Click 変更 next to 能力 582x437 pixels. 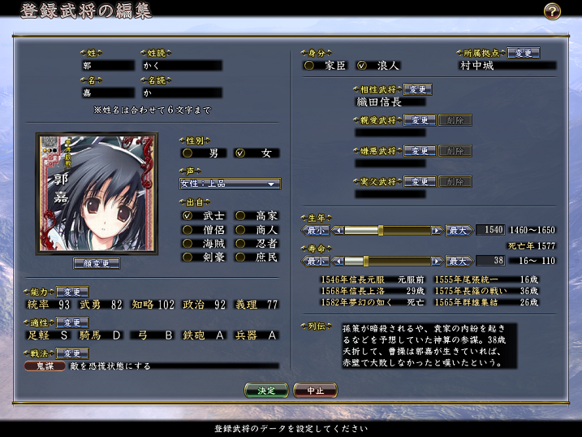click(x=71, y=292)
